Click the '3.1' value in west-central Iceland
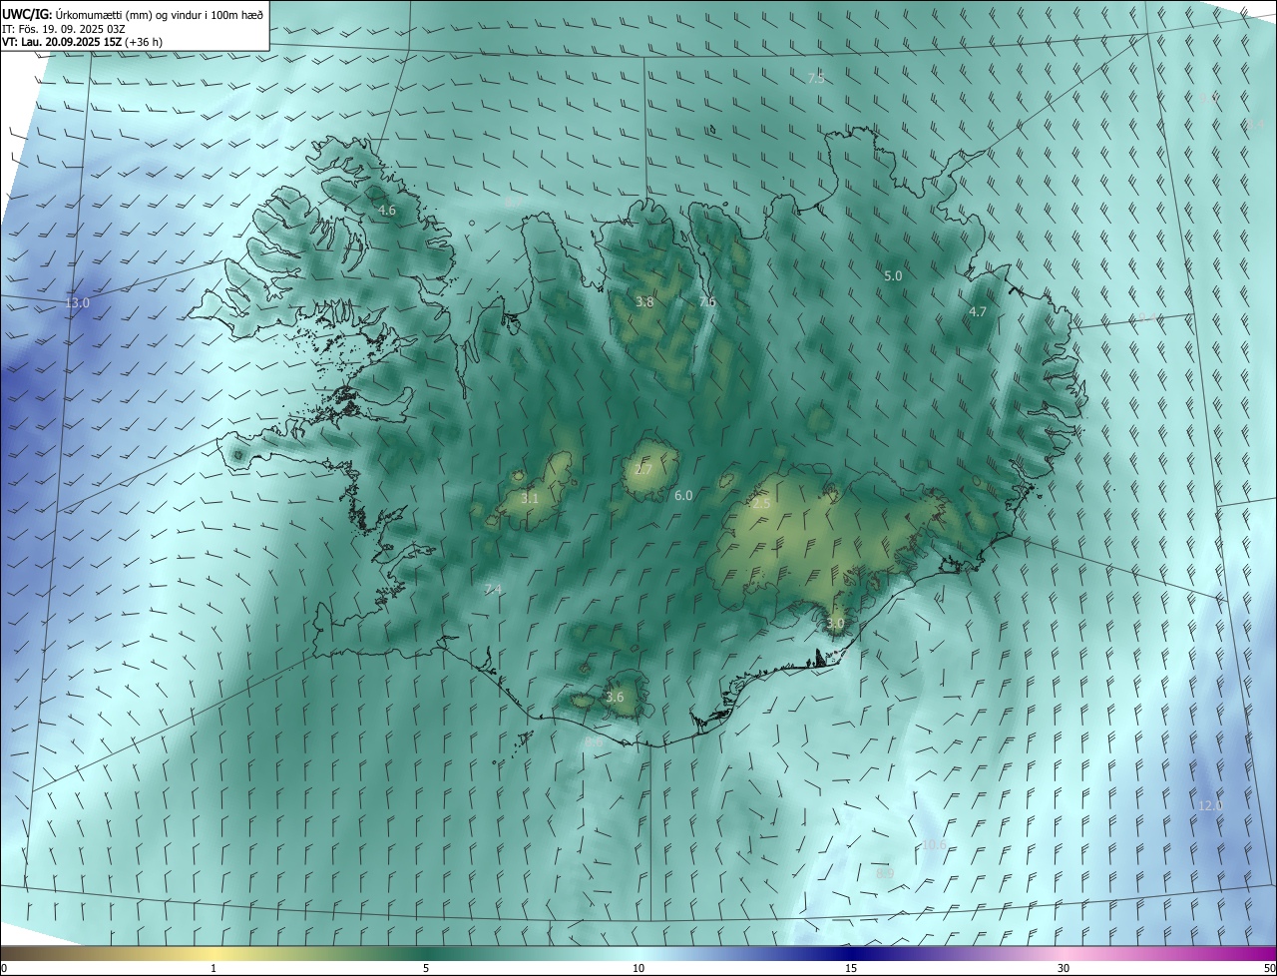The width and height of the screenshot is (1277, 976). click(530, 498)
